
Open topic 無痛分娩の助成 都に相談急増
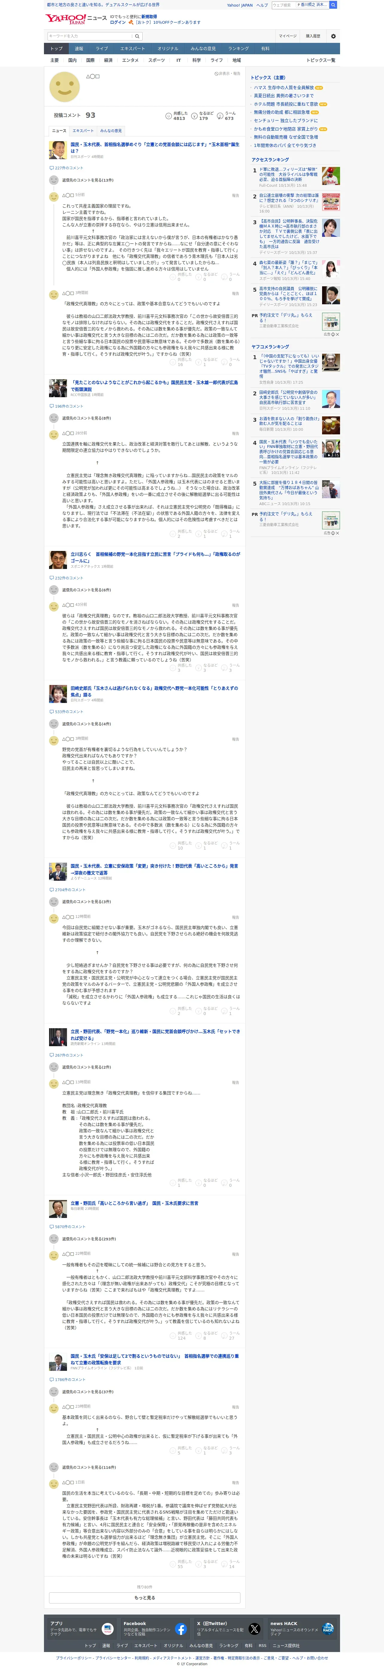click(282, 112)
